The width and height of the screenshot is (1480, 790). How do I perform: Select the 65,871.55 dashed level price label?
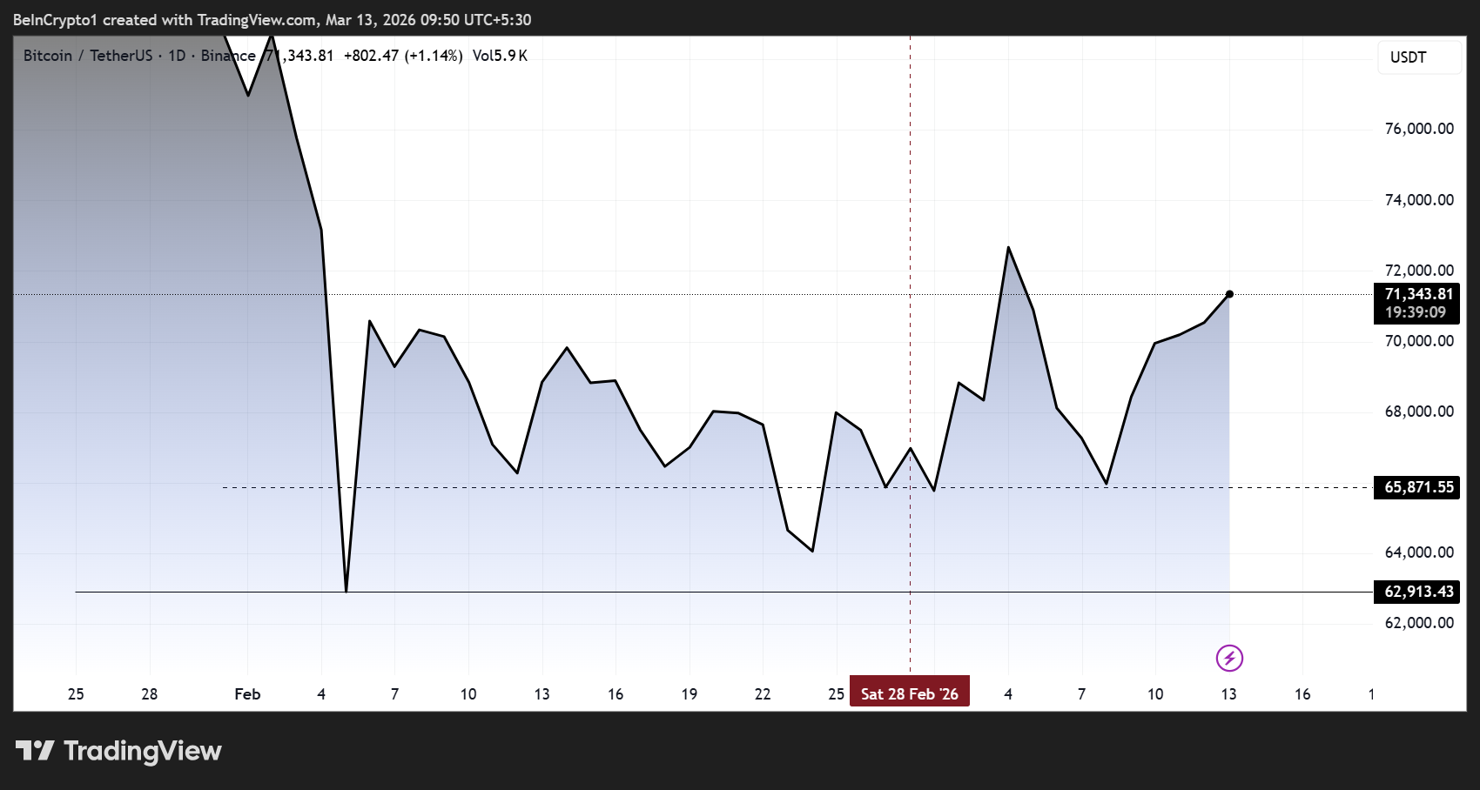1418,488
